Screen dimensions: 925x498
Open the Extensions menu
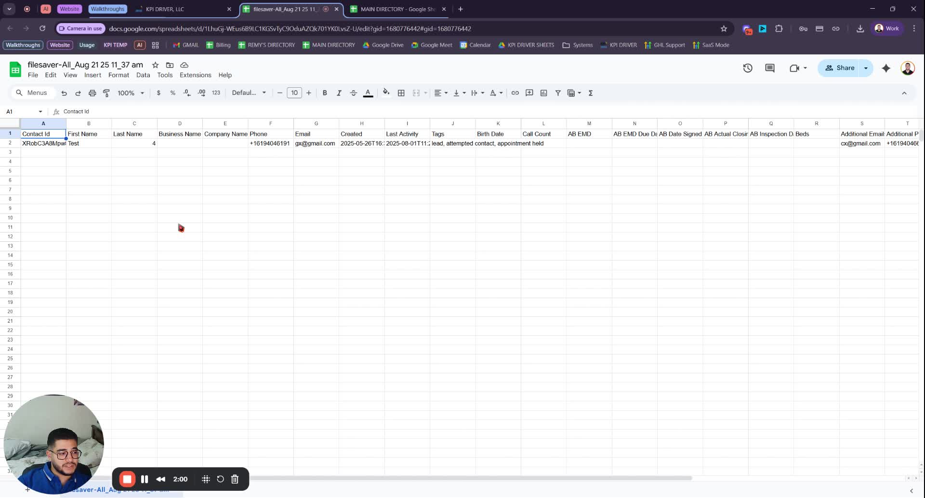click(x=195, y=75)
